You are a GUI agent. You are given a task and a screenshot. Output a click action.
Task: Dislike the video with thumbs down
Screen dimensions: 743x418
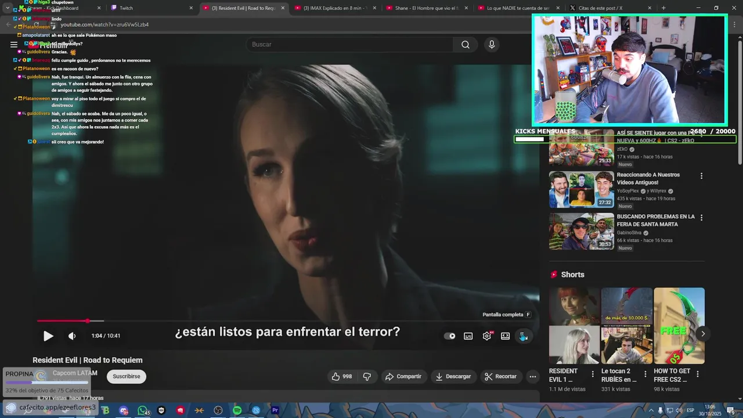click(x=367, y=376)
